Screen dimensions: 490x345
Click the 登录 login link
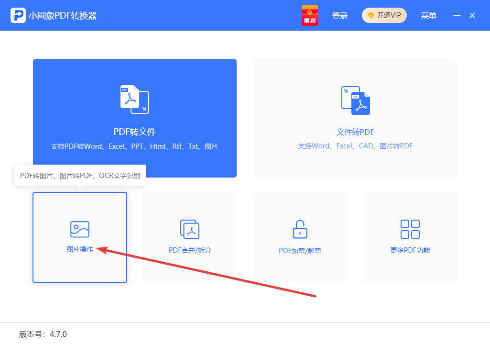pos(339,15)
